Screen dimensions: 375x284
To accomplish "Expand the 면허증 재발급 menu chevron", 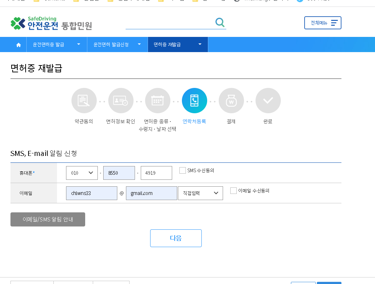I will [200, 44].
